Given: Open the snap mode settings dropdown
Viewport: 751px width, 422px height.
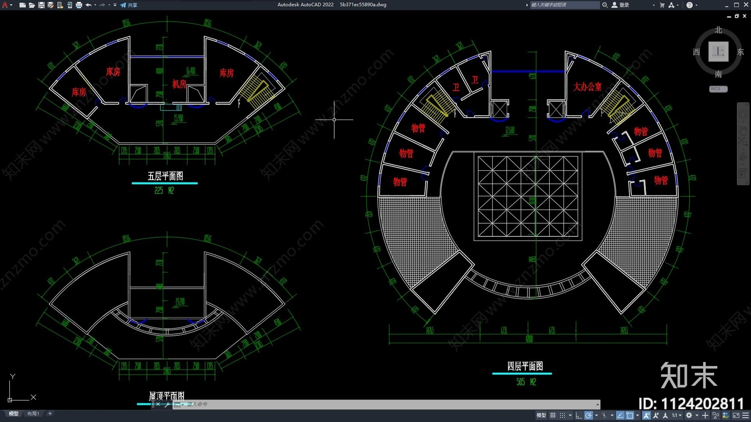Looking at the screenshot, I should point(570,415).
